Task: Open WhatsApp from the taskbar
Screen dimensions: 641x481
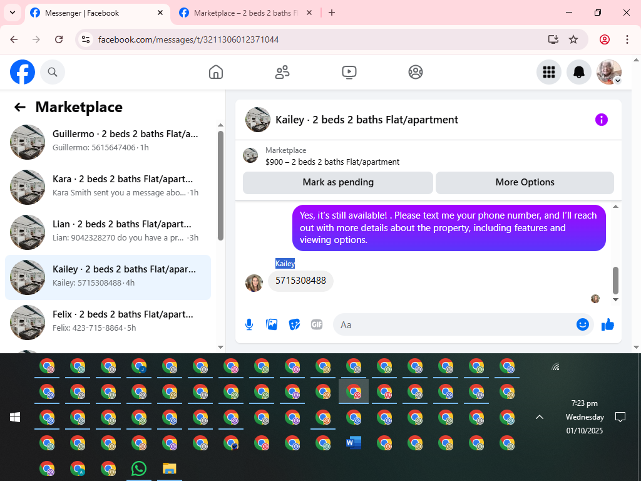Action: click(x=139, y=468)
